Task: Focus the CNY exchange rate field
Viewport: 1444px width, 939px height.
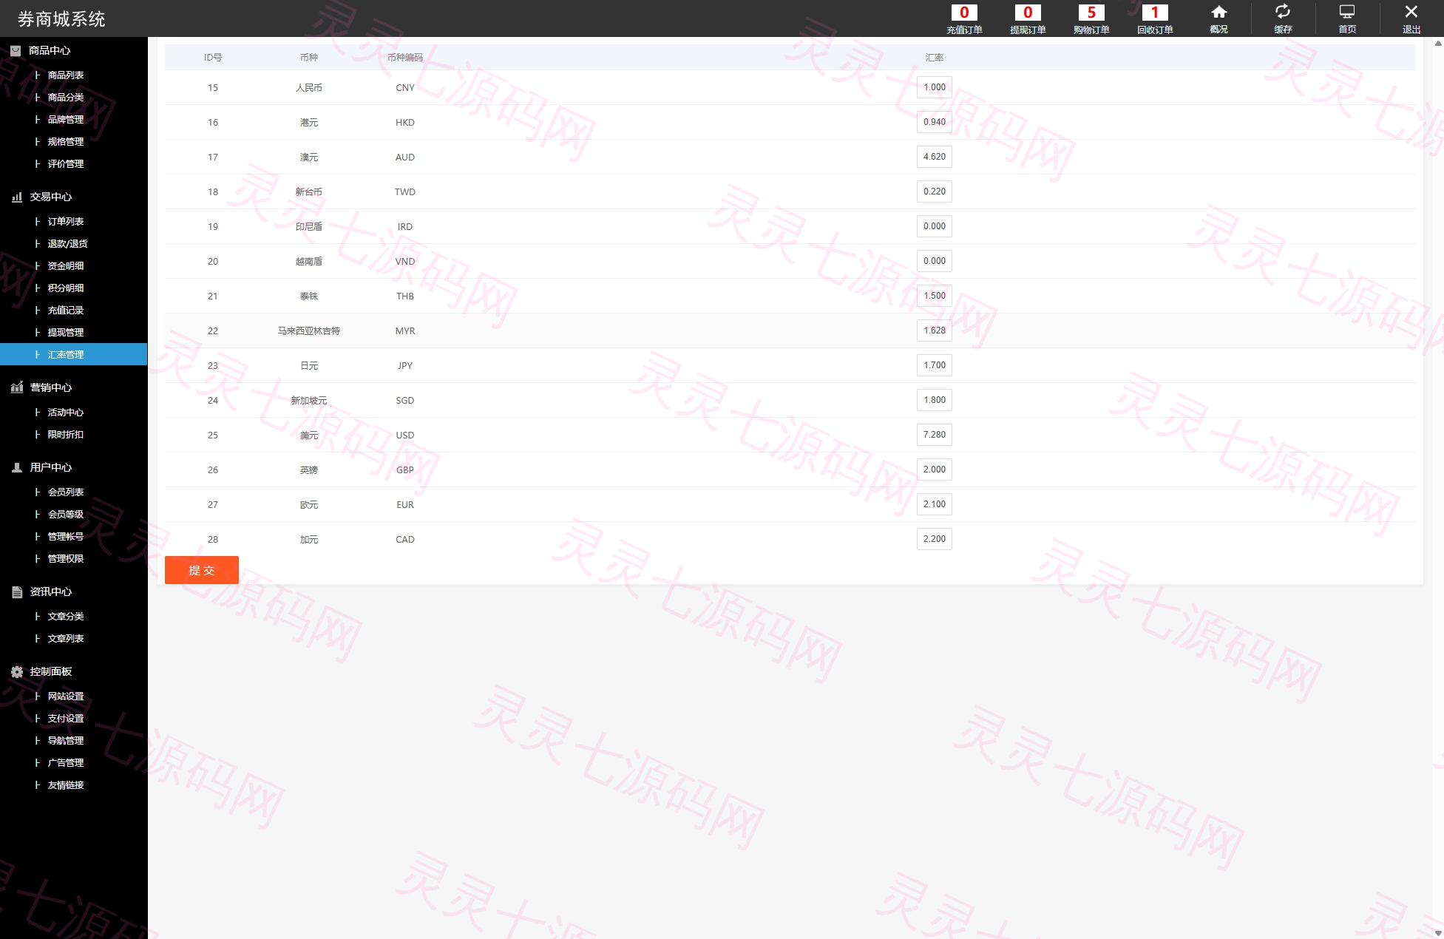Action: [x=935, y=87]
